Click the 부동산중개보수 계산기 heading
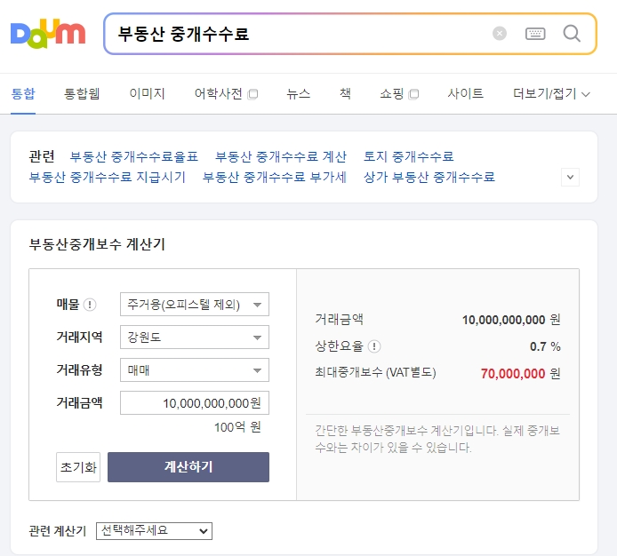 click(x=97, y=244)
